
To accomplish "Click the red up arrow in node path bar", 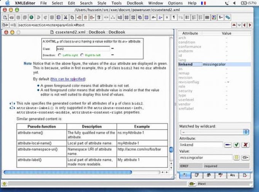I will 234,25.
